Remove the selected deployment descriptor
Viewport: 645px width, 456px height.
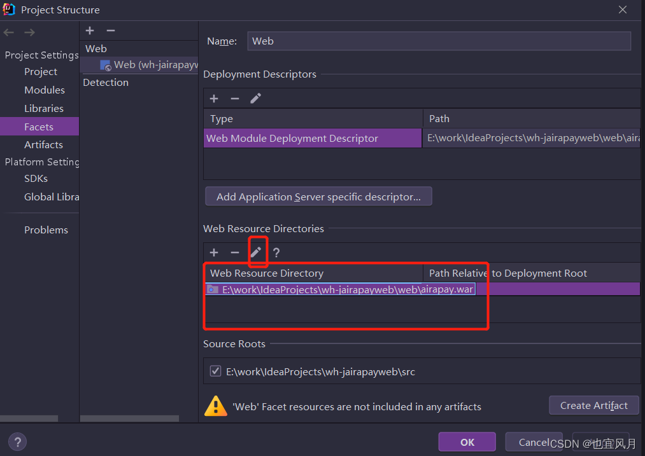click(x=235, y=99)
